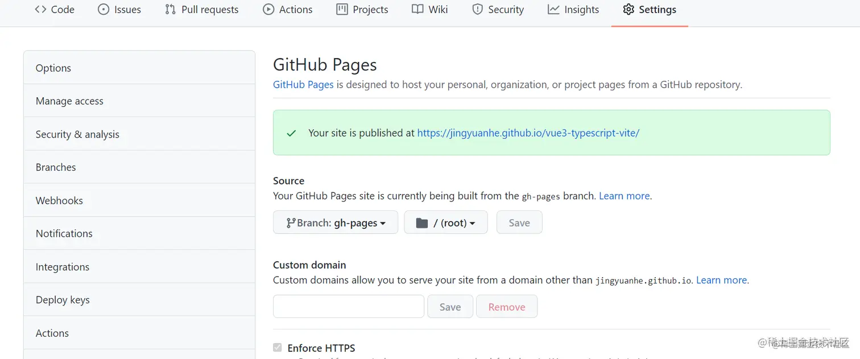This screenshot has width=860, height=359.
Task: Click the Remove custom domain button
Action: click(506, 307)
